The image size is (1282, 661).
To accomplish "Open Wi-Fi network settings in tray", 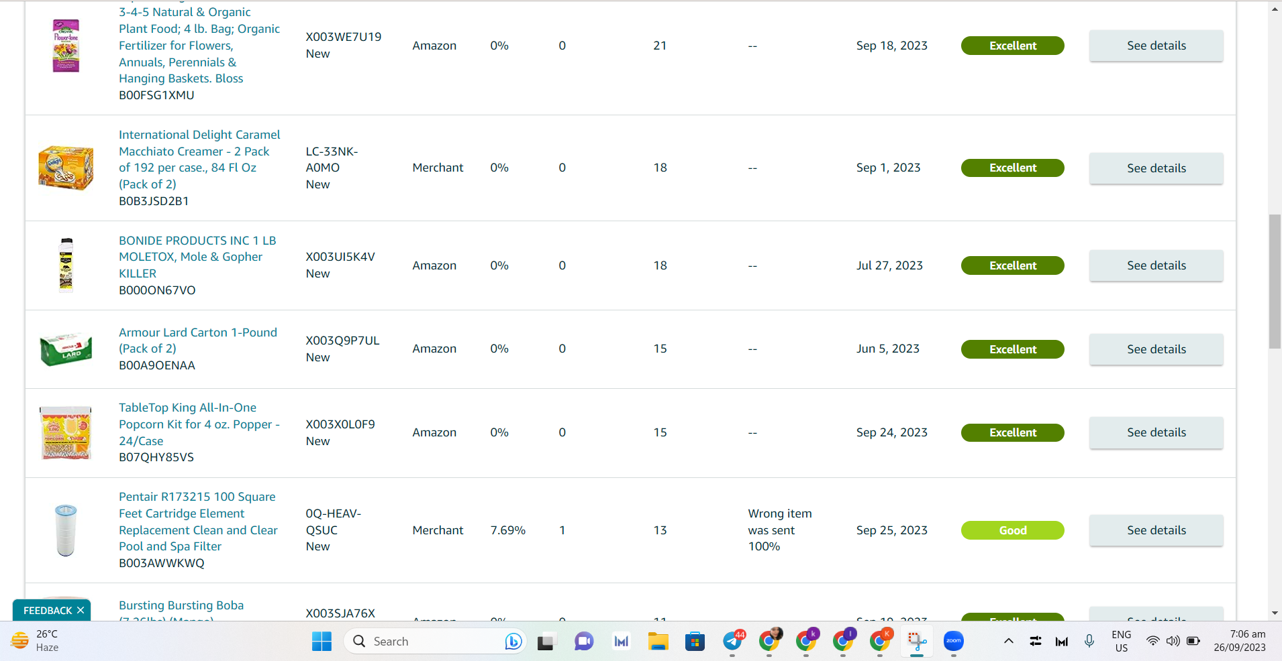I will tap(1152, 642).
